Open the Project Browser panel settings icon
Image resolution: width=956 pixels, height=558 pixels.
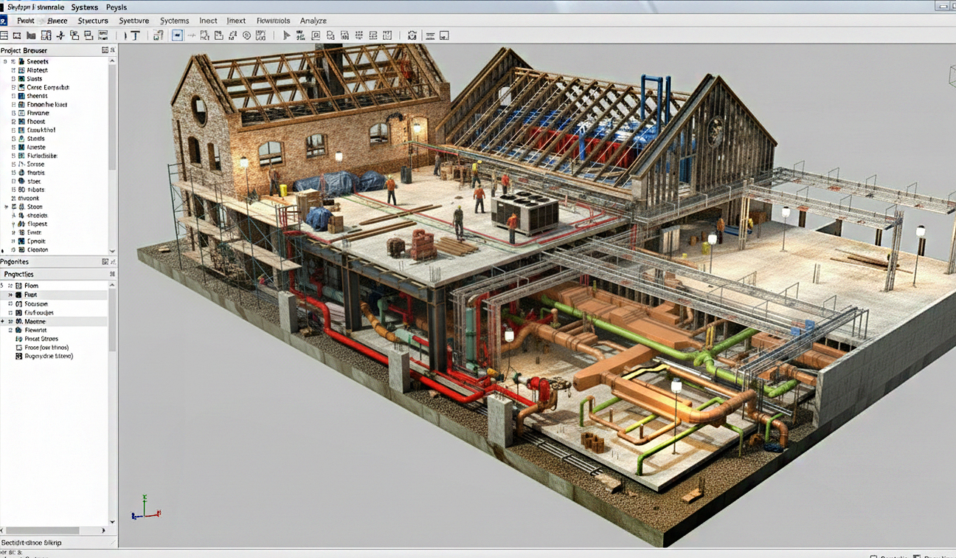[x=105, y=49]
